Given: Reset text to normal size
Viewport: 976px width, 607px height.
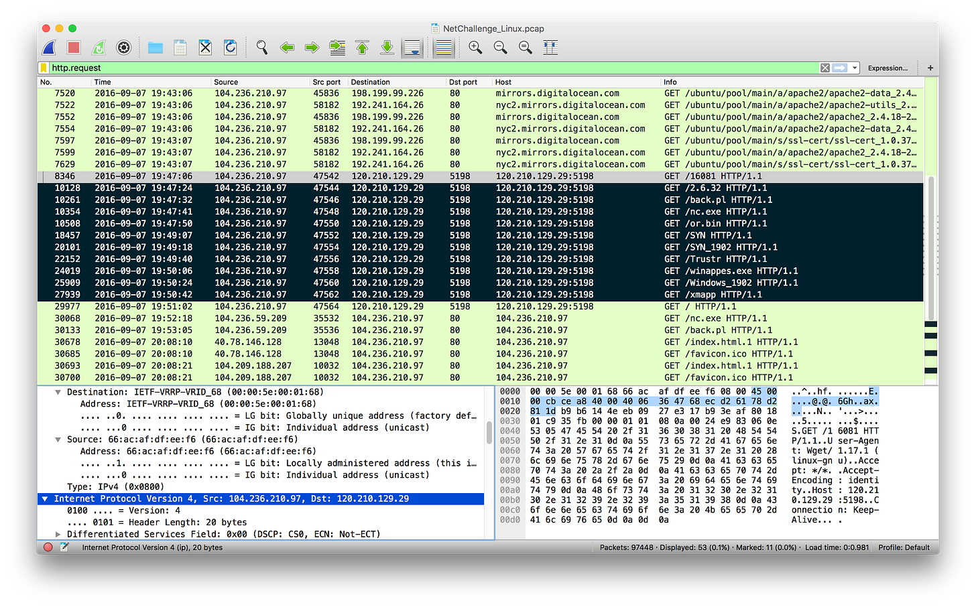Looking at the screenshot, I should pos(525,48).
